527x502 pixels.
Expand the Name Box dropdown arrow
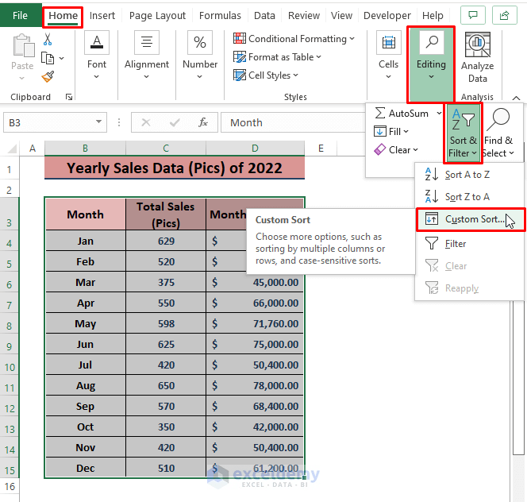pyautogui.click(x=98, y=122)
